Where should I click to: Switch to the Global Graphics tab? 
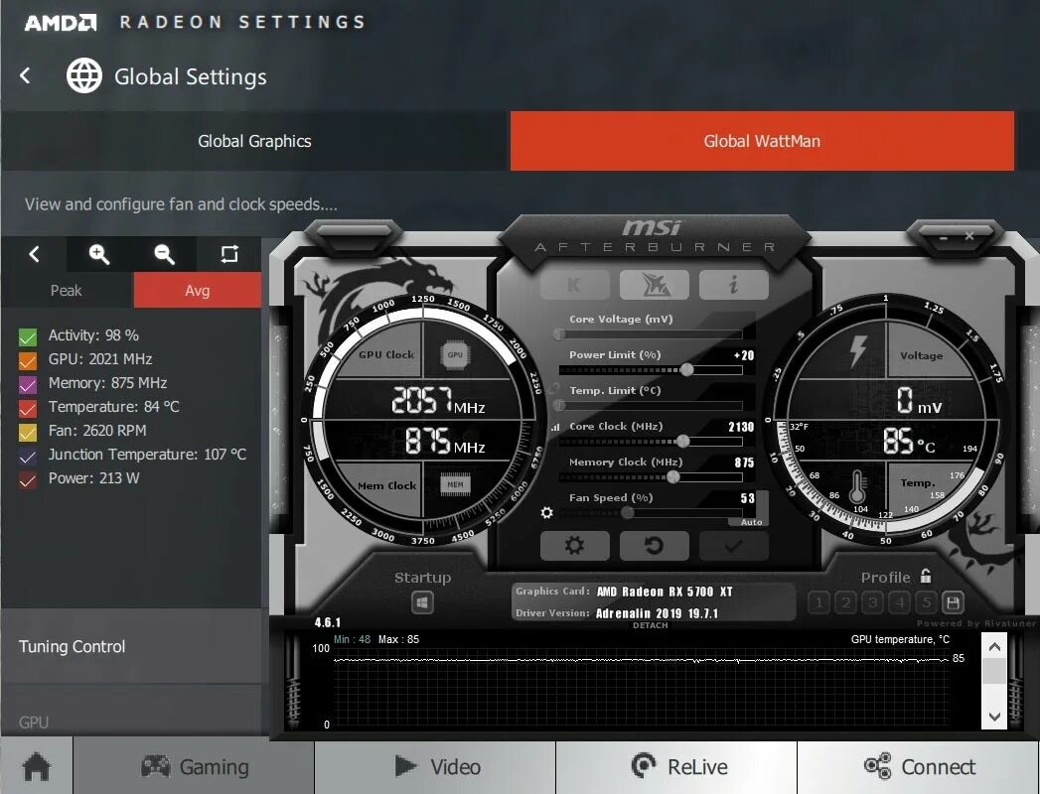(x=254, y=141)
